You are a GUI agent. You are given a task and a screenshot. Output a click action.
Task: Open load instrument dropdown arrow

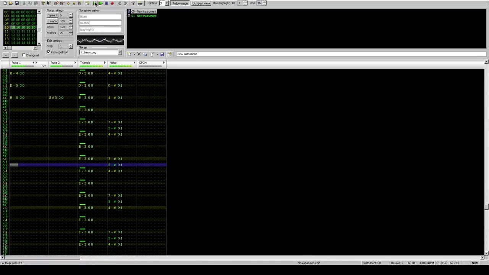pyautogui.click(x=157, y=54)
